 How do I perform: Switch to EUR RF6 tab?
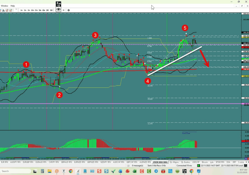(x=4, y=162)
